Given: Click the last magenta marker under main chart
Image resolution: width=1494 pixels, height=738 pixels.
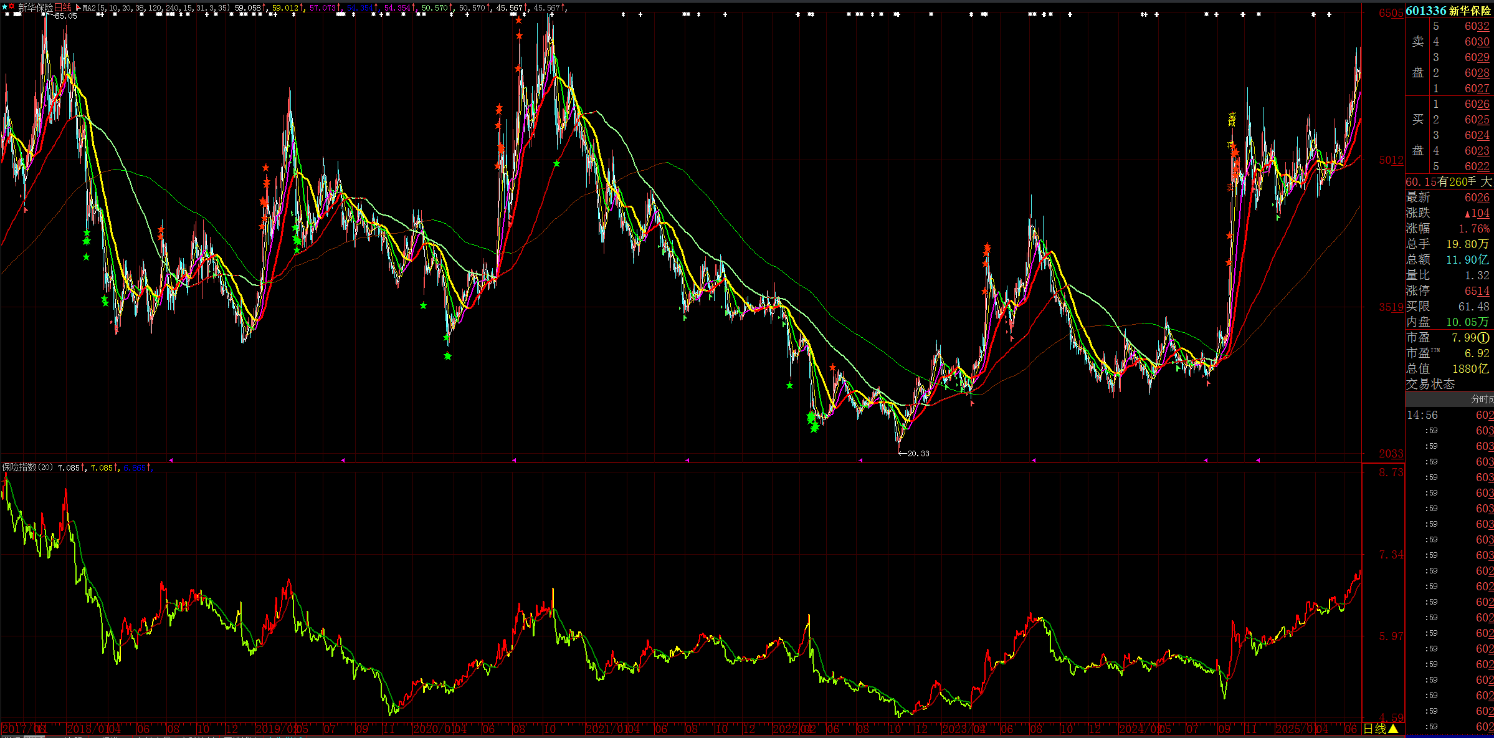Looking at the screenshot, I should [1257, 460].
